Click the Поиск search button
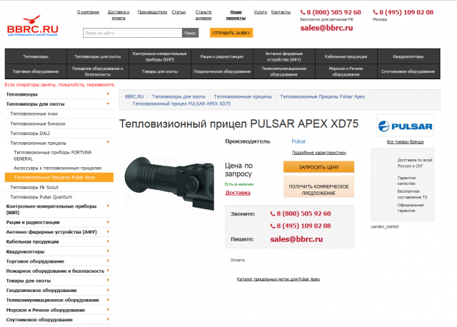The image size is (457, 327). pos(191,33)
